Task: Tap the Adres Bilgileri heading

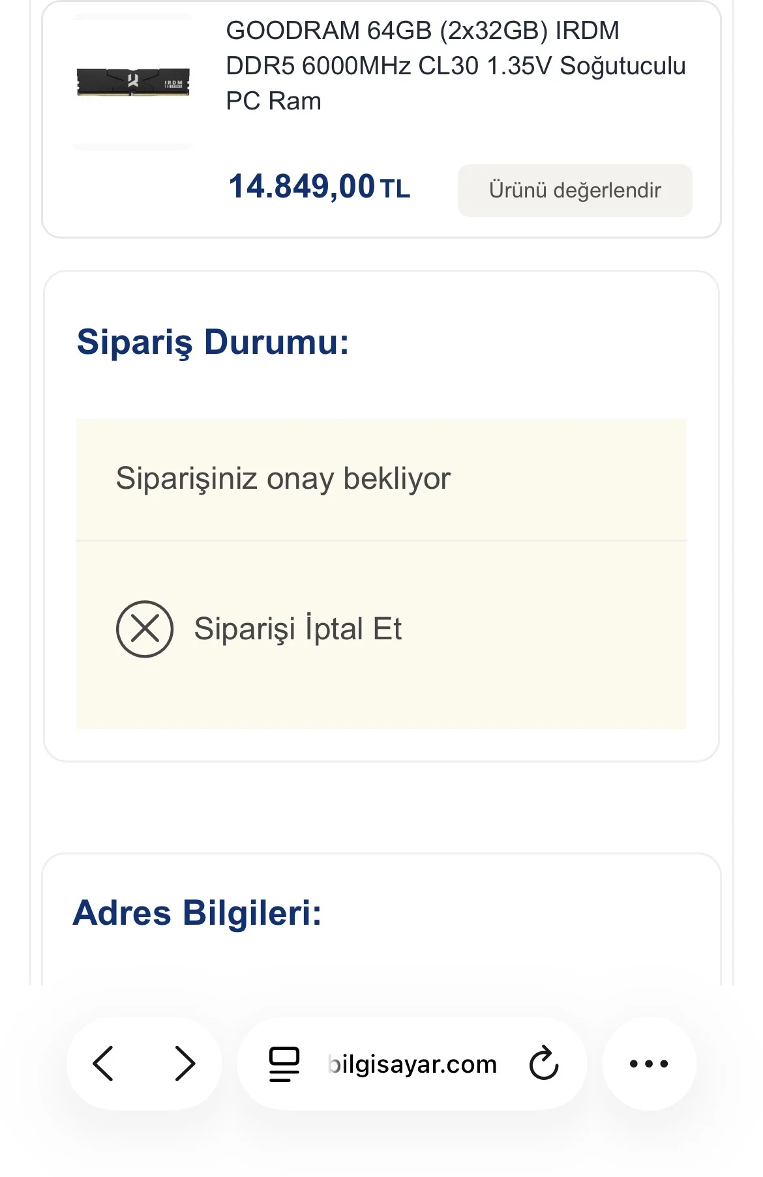Action: pos(197,912)
